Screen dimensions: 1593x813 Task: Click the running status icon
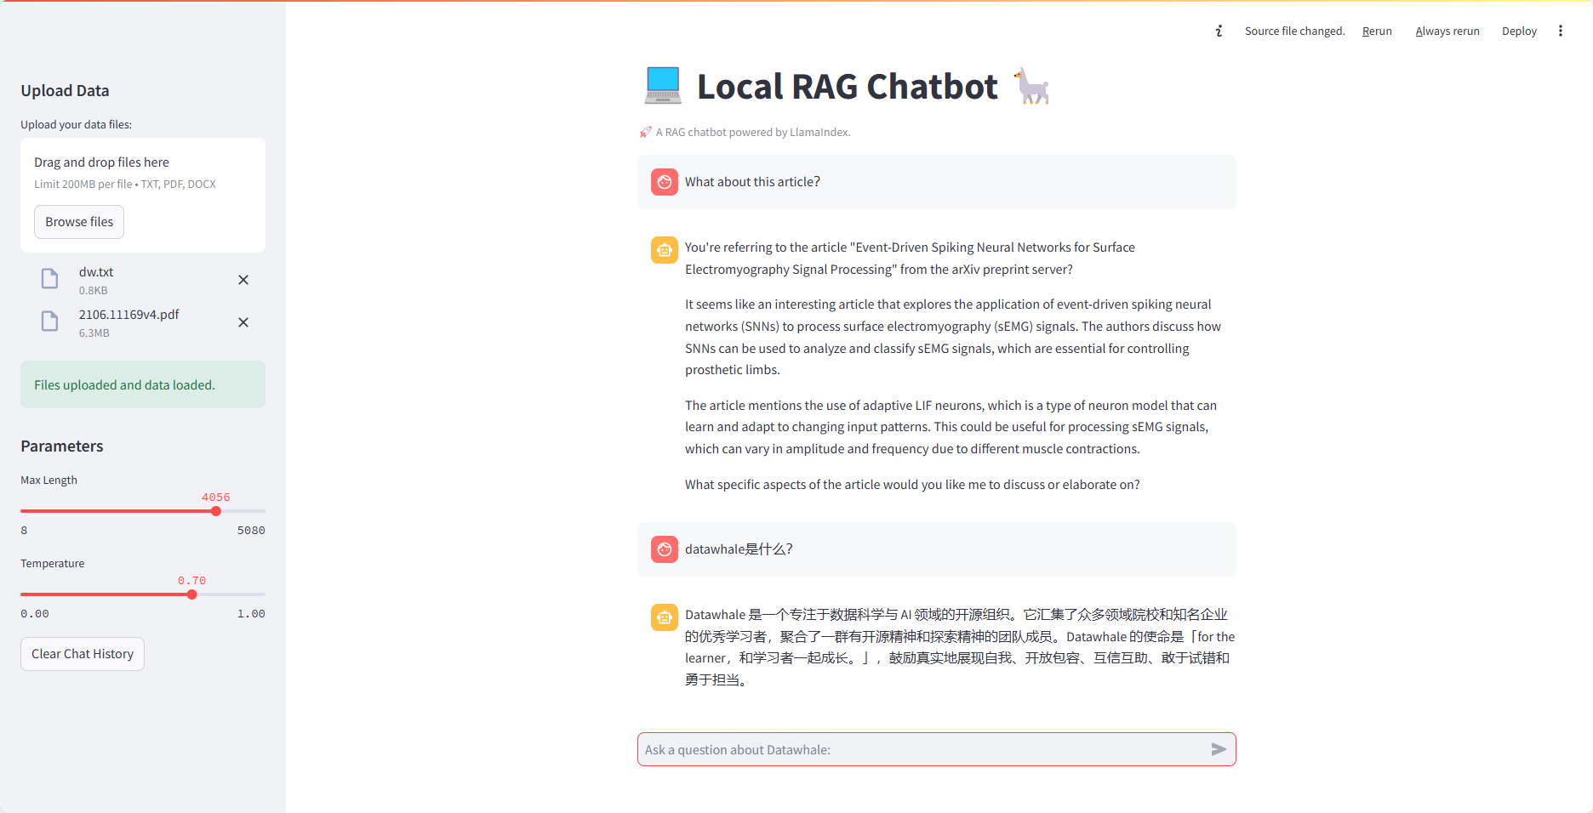pos(1219,31)
